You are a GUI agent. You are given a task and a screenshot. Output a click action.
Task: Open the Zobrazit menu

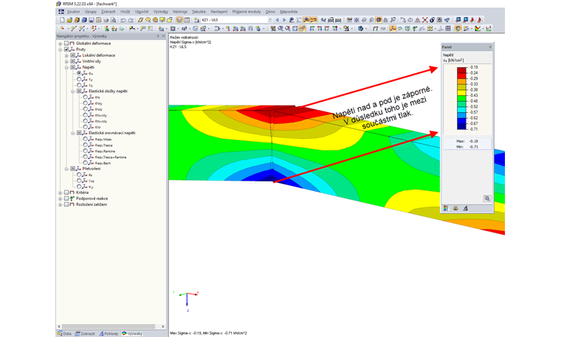pos(108,12)
